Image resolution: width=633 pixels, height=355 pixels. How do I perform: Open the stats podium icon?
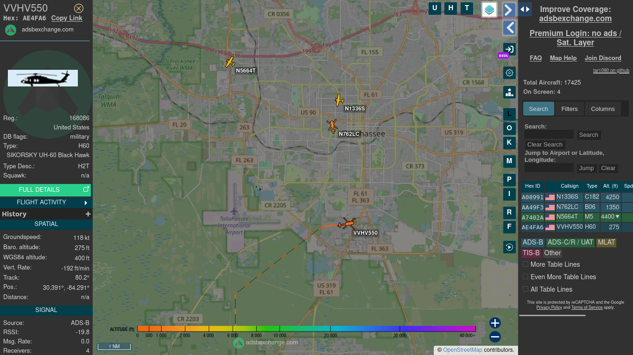click(x=509, y=92)
